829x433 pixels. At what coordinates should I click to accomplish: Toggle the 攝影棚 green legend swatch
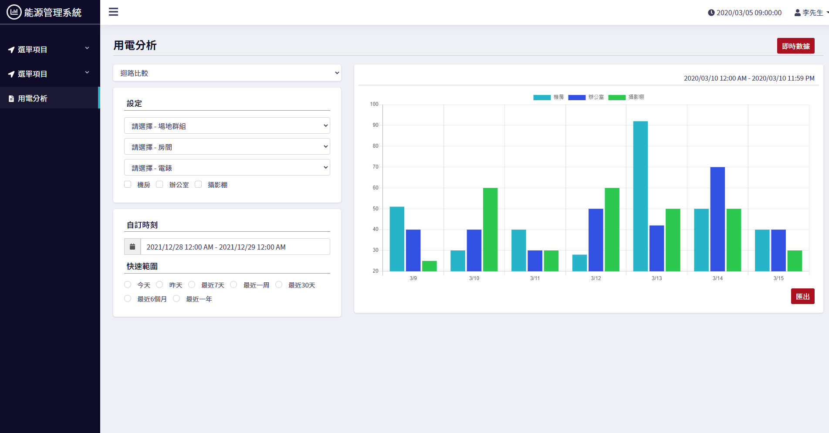617,98
